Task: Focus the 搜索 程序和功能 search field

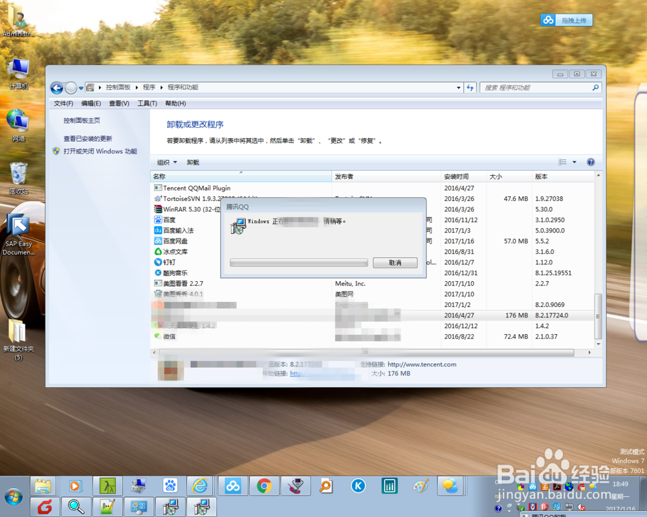Action: 540,87
